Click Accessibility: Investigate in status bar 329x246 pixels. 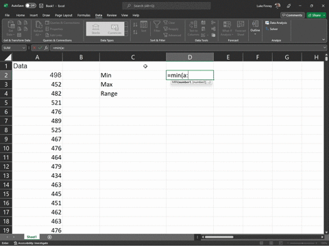coord(31,243)
